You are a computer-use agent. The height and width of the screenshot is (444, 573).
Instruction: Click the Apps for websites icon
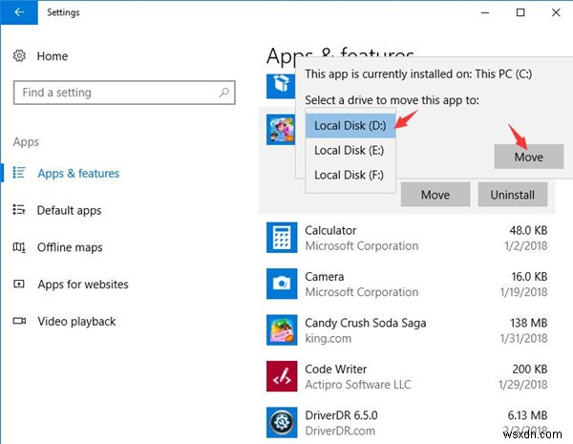coord(19,284)
